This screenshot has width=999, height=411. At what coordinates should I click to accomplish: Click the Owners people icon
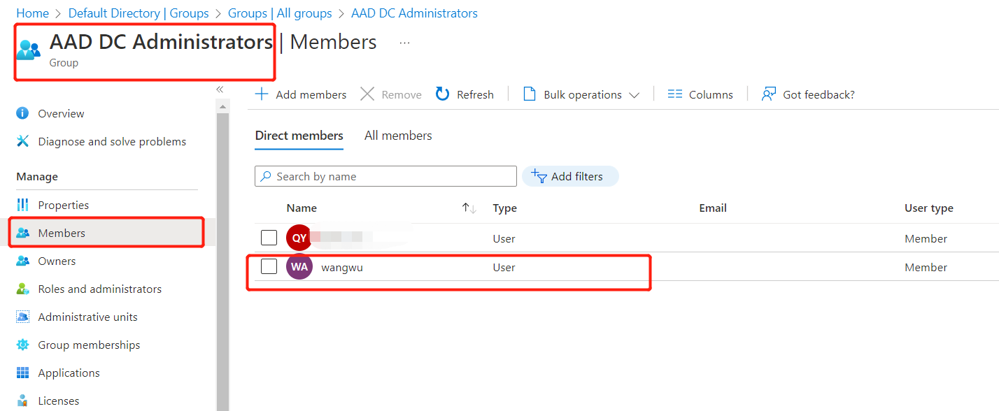[x=23, y=261]
